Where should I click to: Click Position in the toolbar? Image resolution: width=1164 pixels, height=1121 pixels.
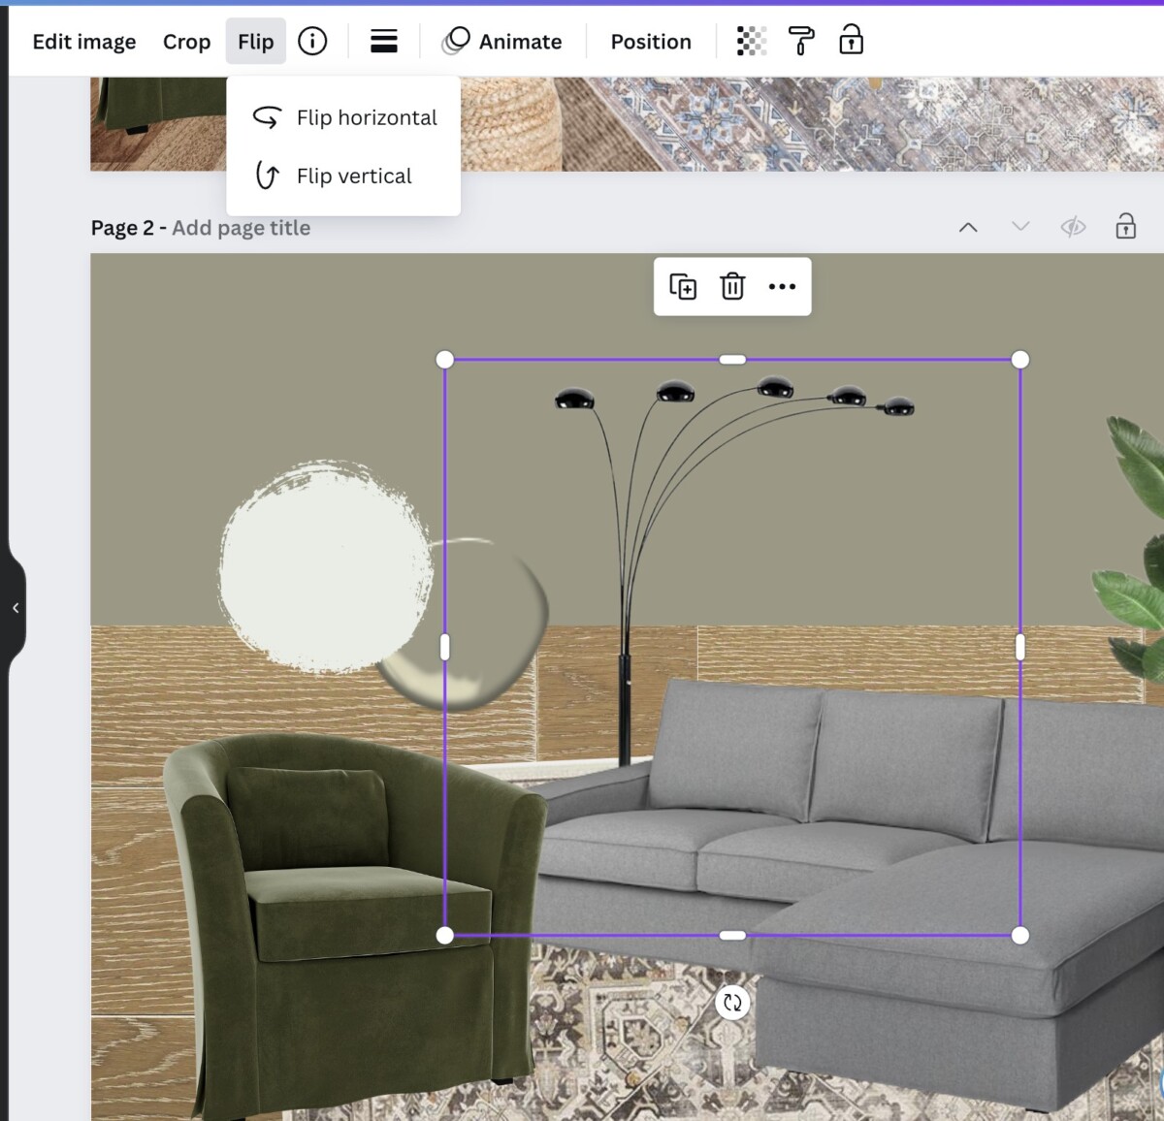[650, 41]
